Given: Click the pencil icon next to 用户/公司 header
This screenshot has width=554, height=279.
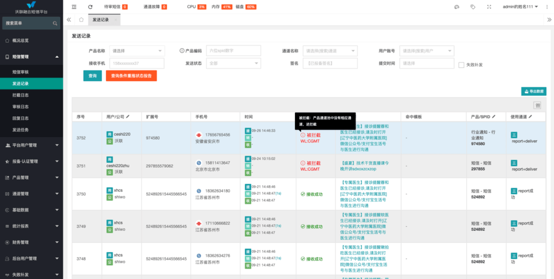Looking at the screenshot, I should point(128,117).
